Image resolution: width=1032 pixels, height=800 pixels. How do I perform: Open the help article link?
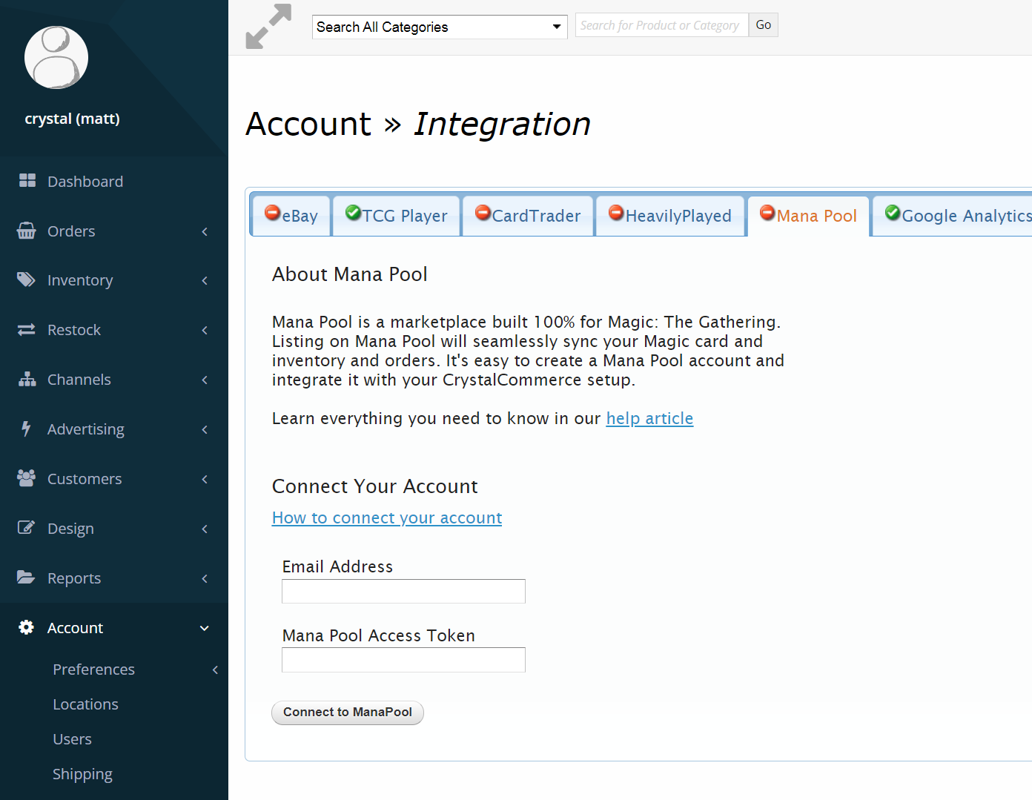pyautogui.click(x=649, y=419)
